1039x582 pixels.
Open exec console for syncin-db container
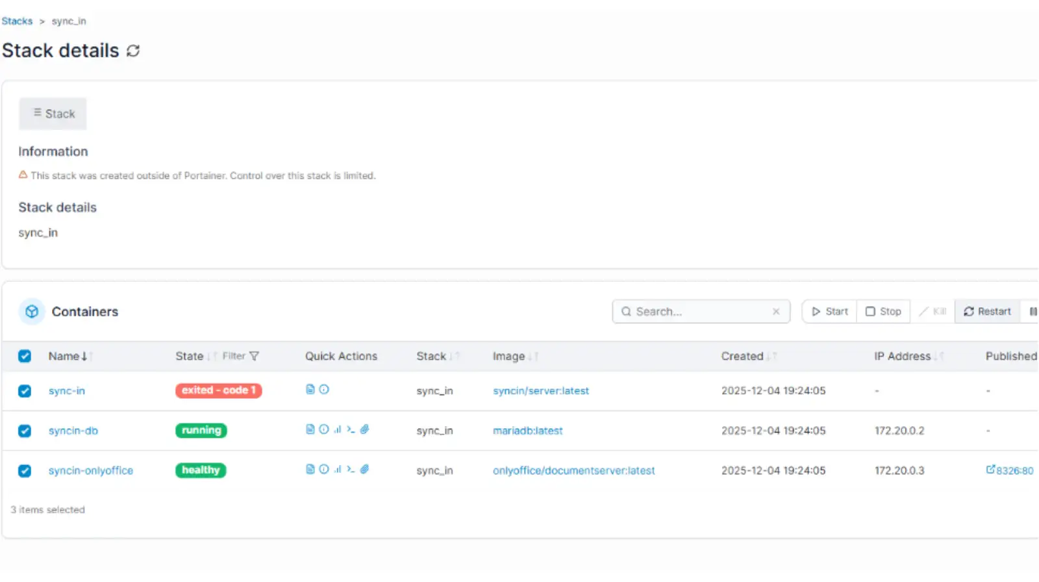pyautogui.click(x=351, y=430)
